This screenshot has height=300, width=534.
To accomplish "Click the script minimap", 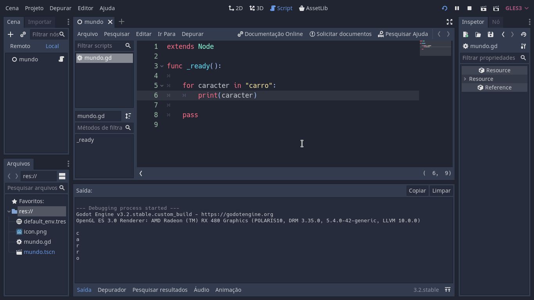I will click(x=435, y=48).
